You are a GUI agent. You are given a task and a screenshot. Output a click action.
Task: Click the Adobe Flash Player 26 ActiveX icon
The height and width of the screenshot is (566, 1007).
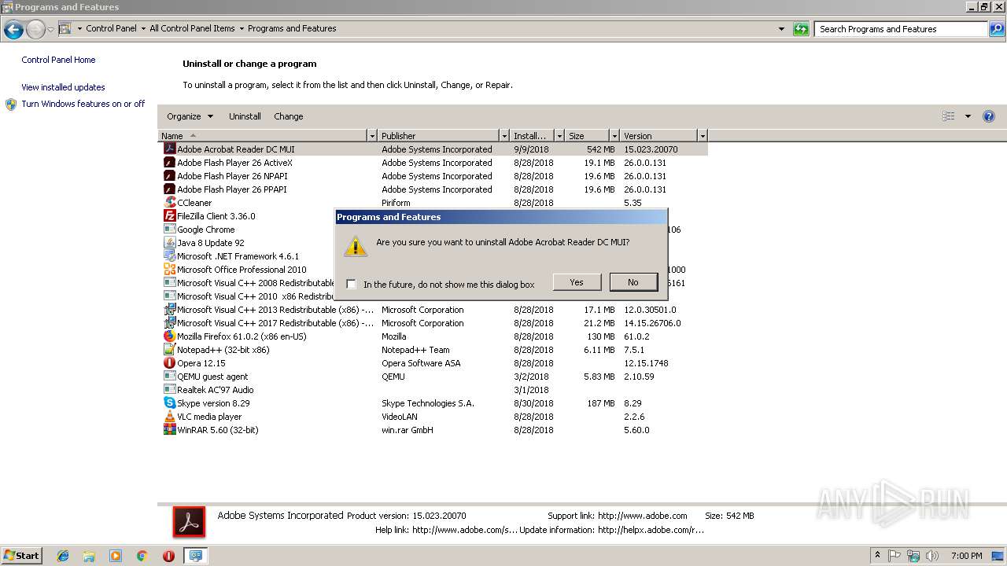(x=169, y=163)
